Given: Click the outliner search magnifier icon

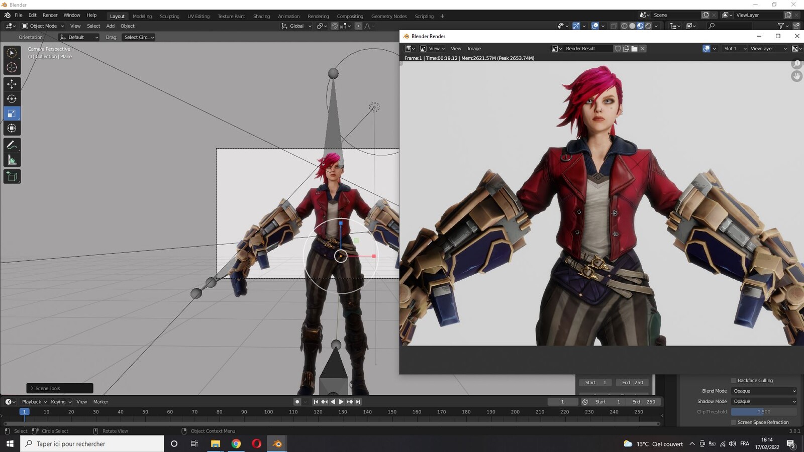Looking at the screenshot, I should pos(712,26).
